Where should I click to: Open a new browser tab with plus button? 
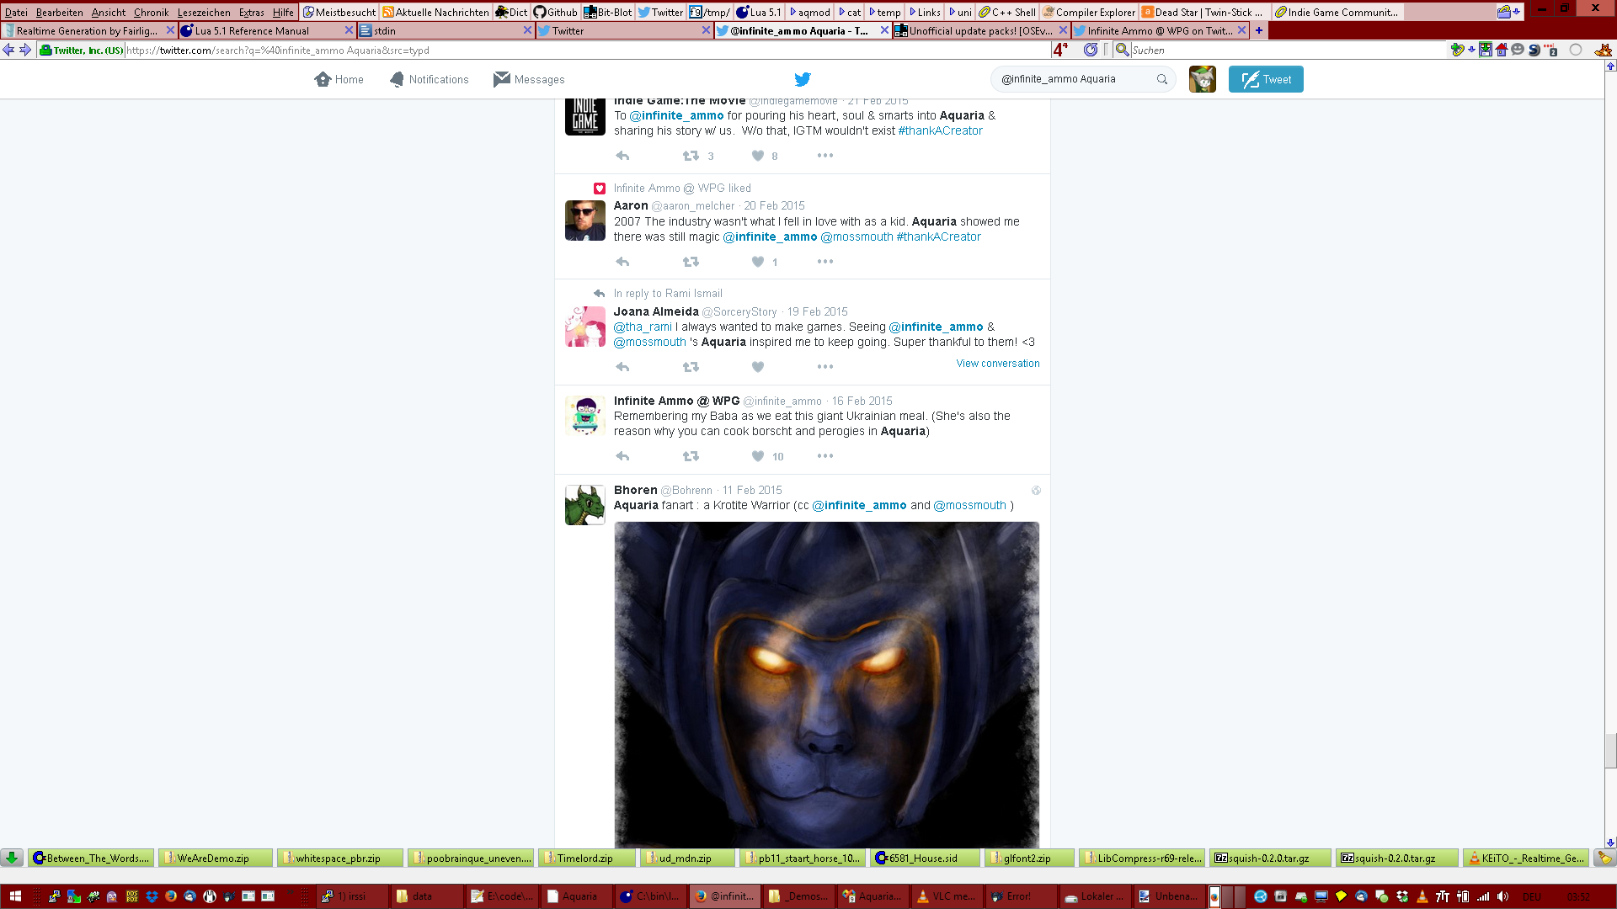[x=1259, y=30]
